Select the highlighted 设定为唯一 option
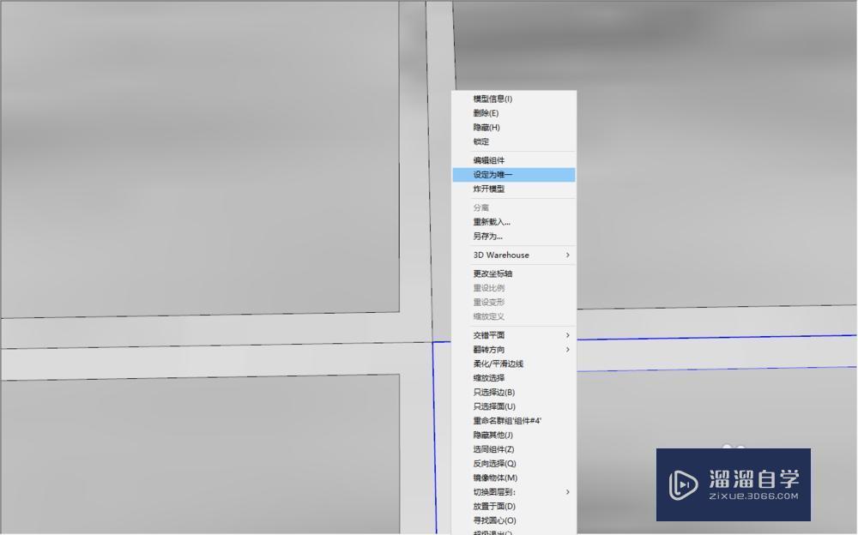The image size is (858, 535). click(485, 174)
